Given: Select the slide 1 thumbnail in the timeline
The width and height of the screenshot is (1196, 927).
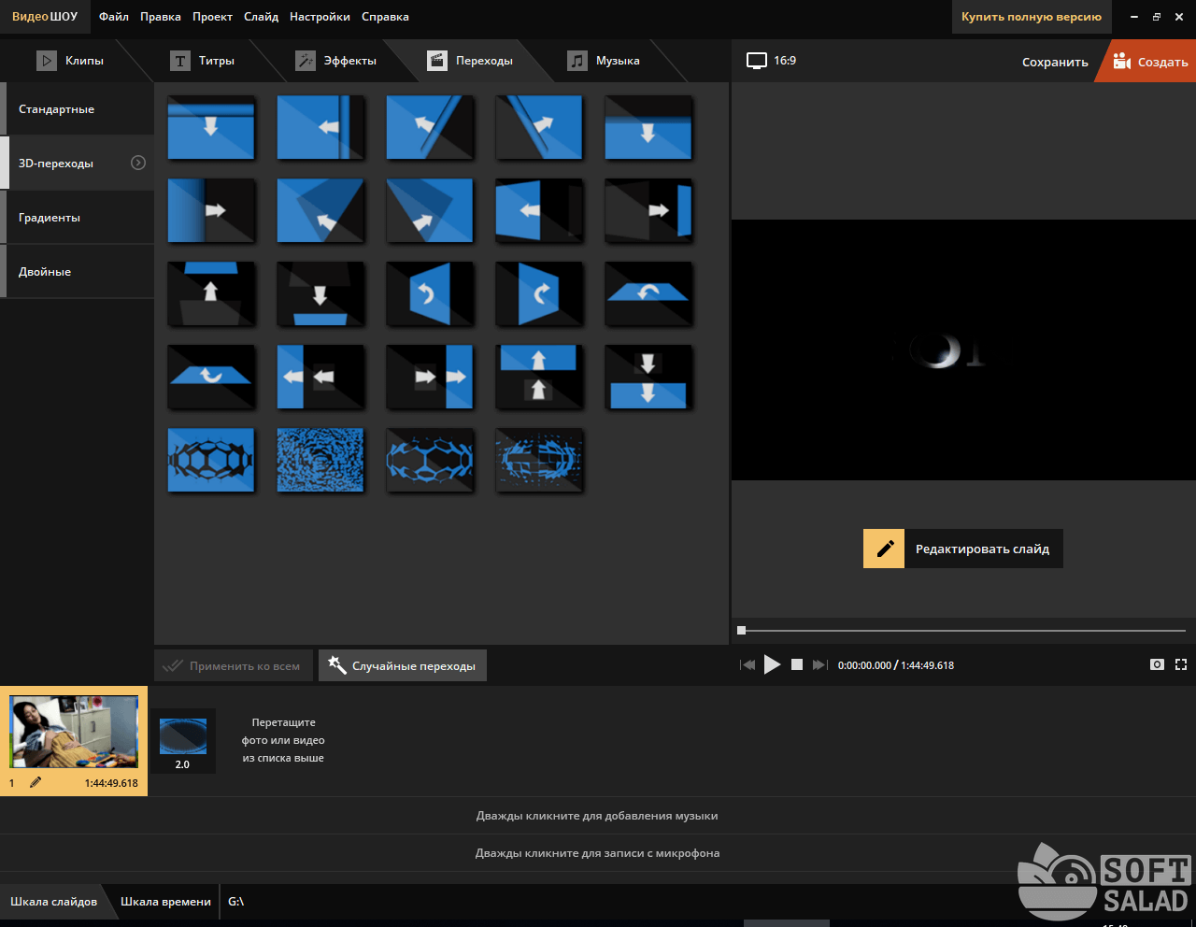Looking at the screenshot, I should point(73,732).
